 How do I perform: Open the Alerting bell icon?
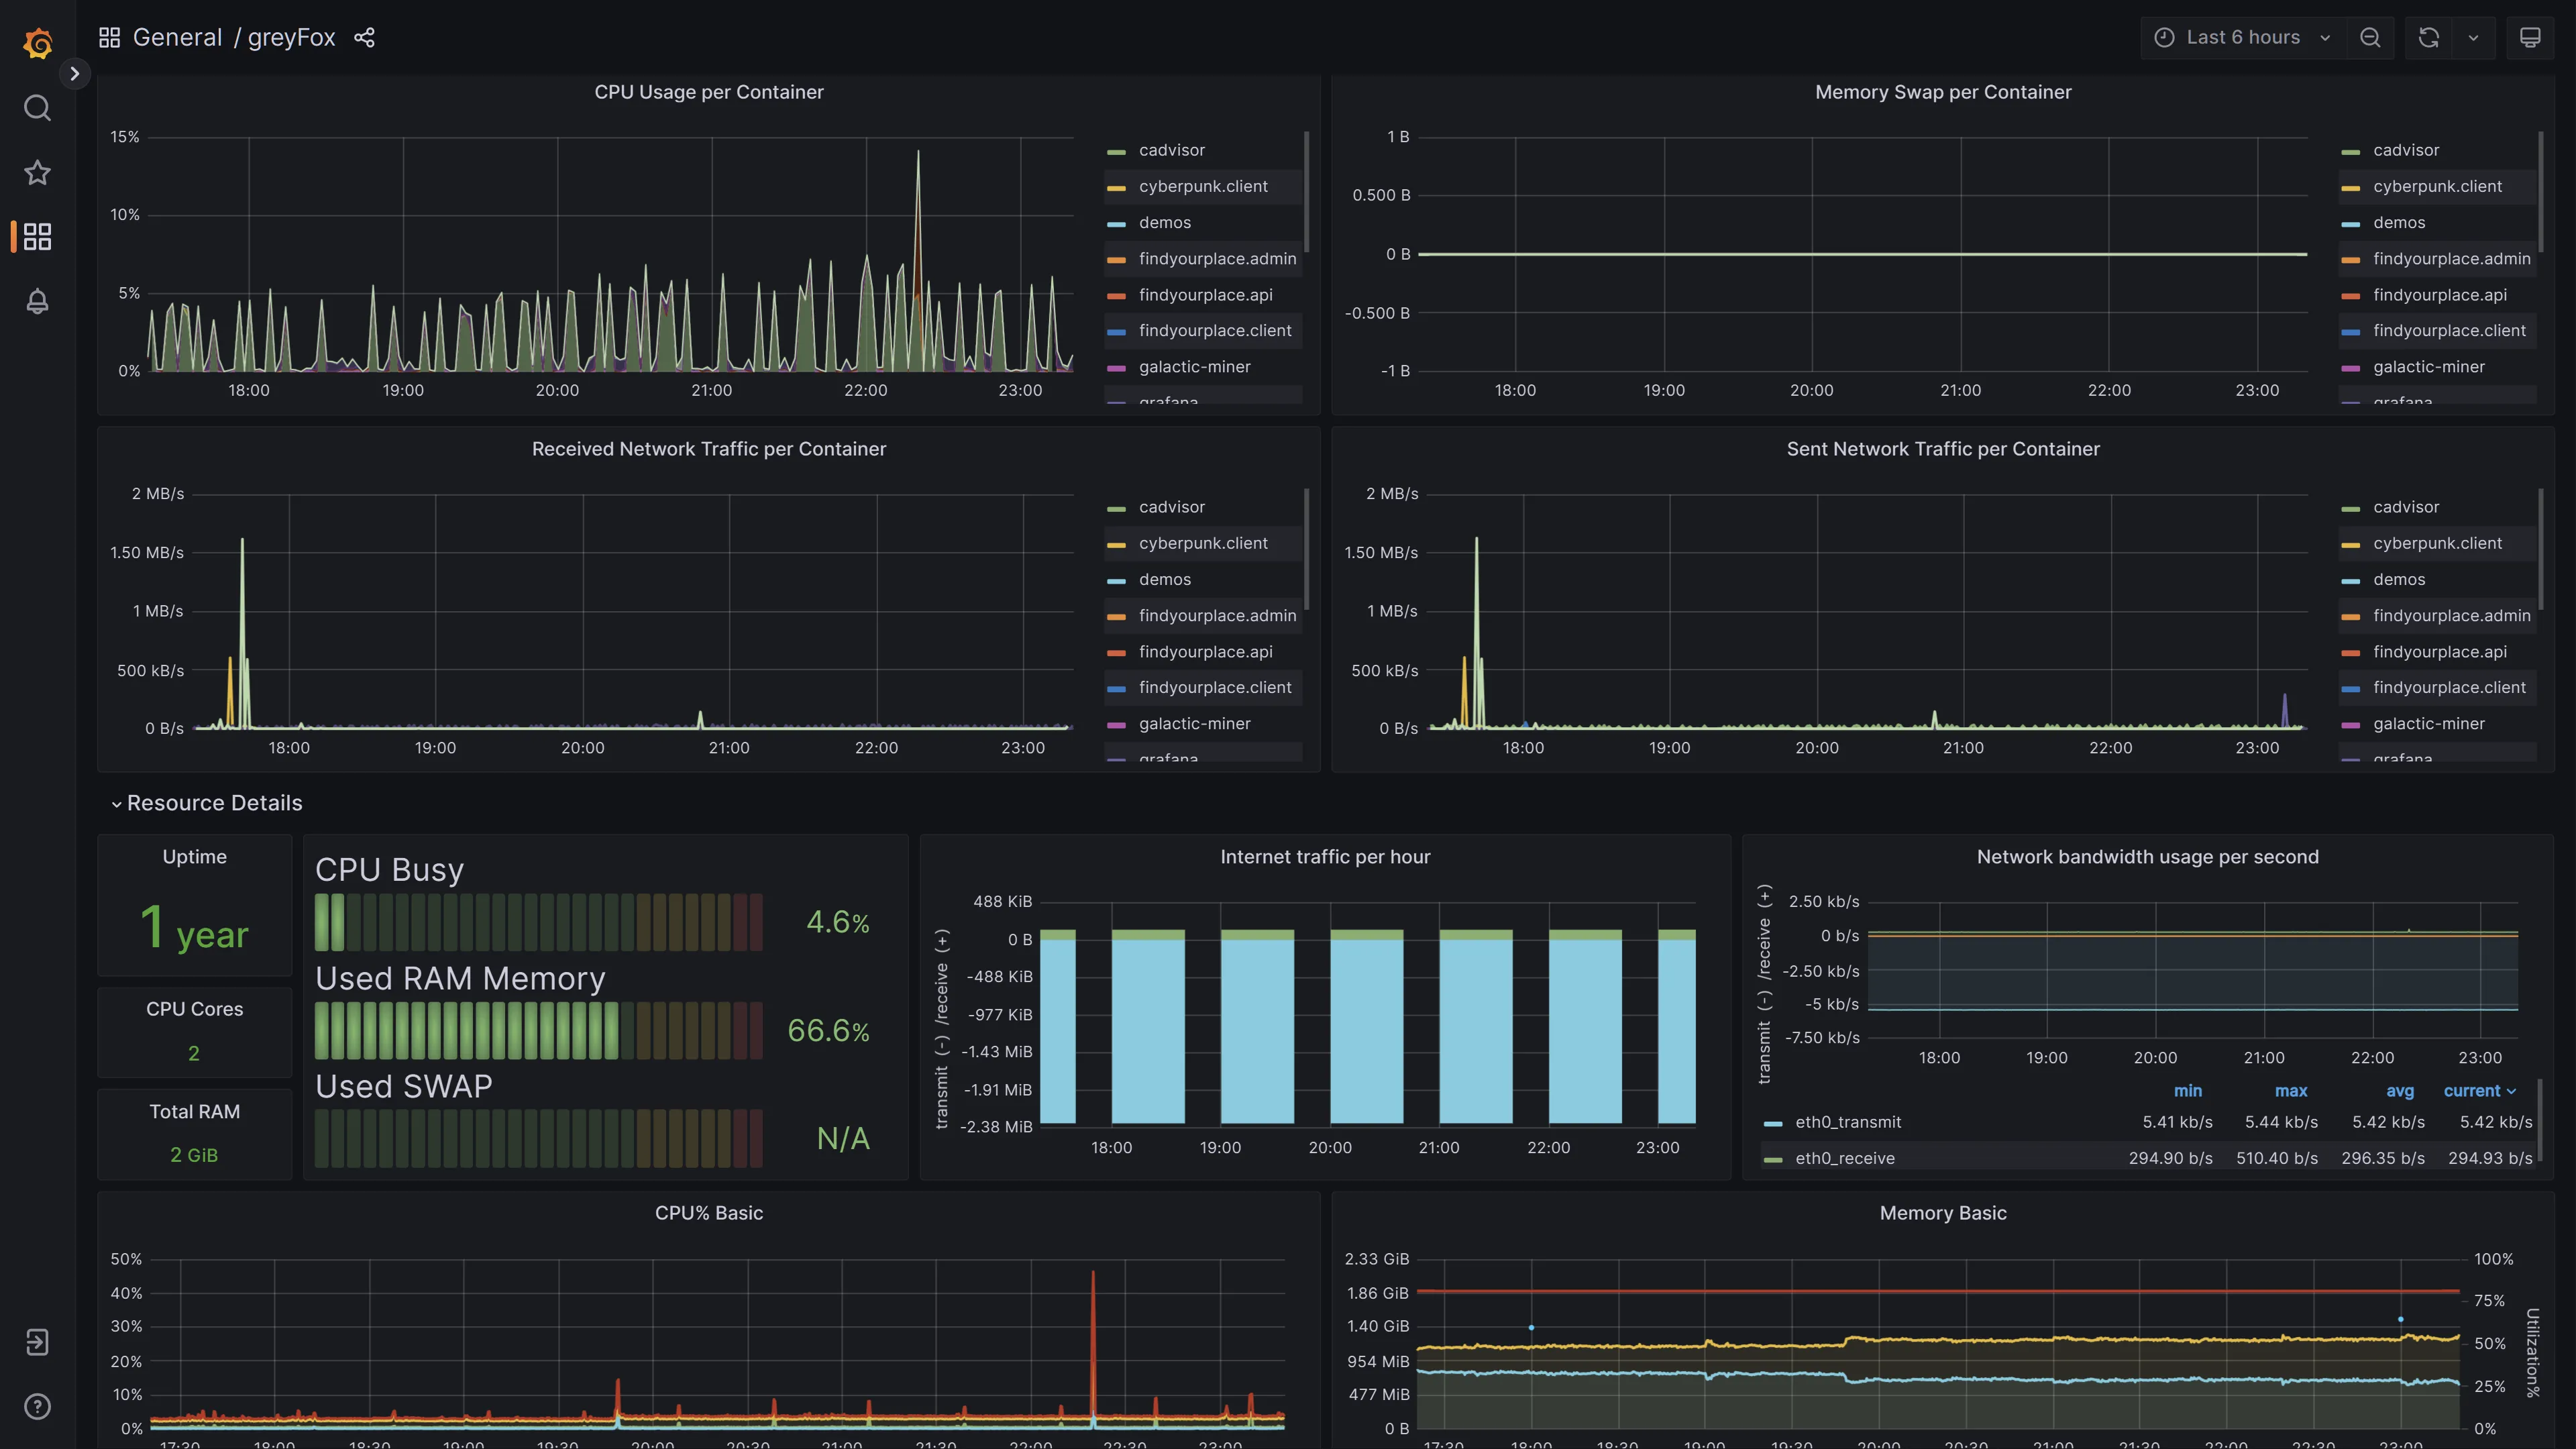[37, 301]
